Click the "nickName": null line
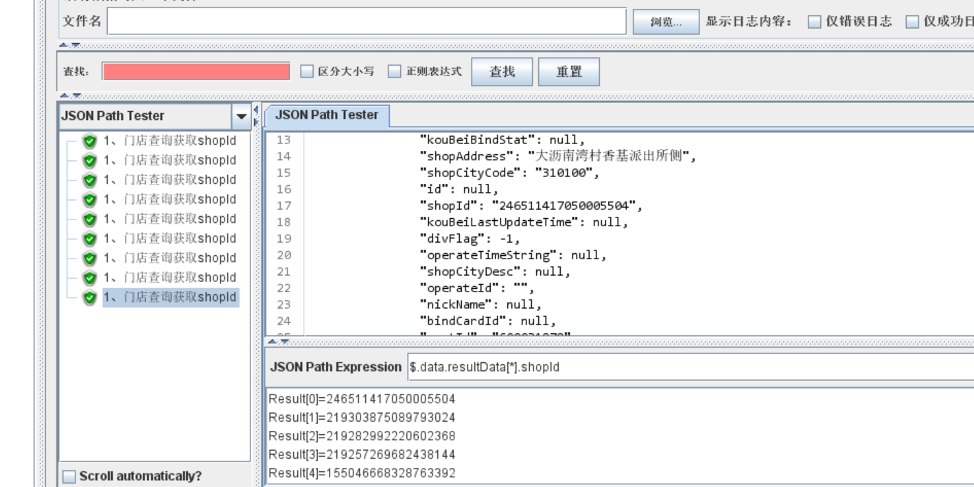 click(x=480, y=305)
